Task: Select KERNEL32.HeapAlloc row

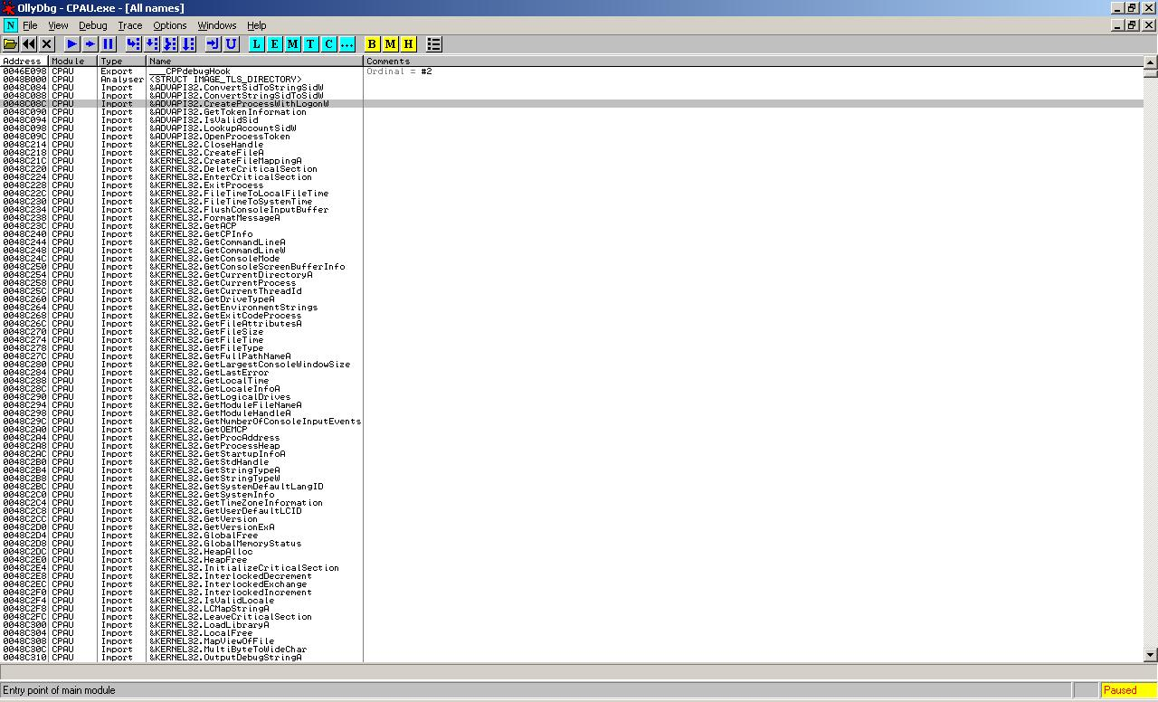Action: pos(572,552)
